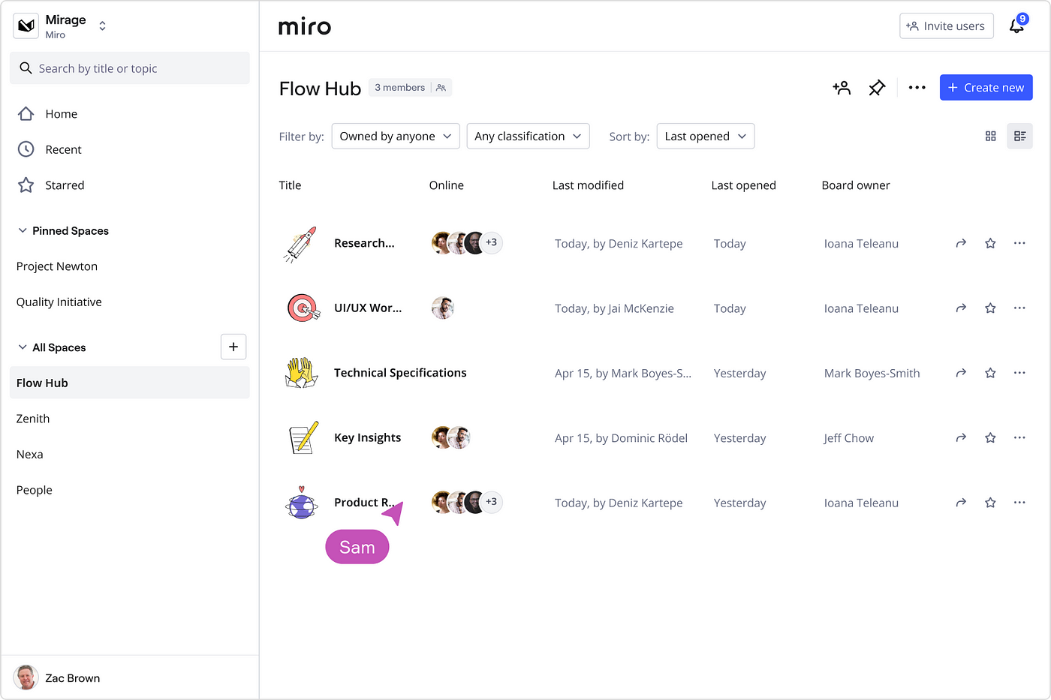
Task: Open the Technical Specifications board
Action: tap(400, 373)
